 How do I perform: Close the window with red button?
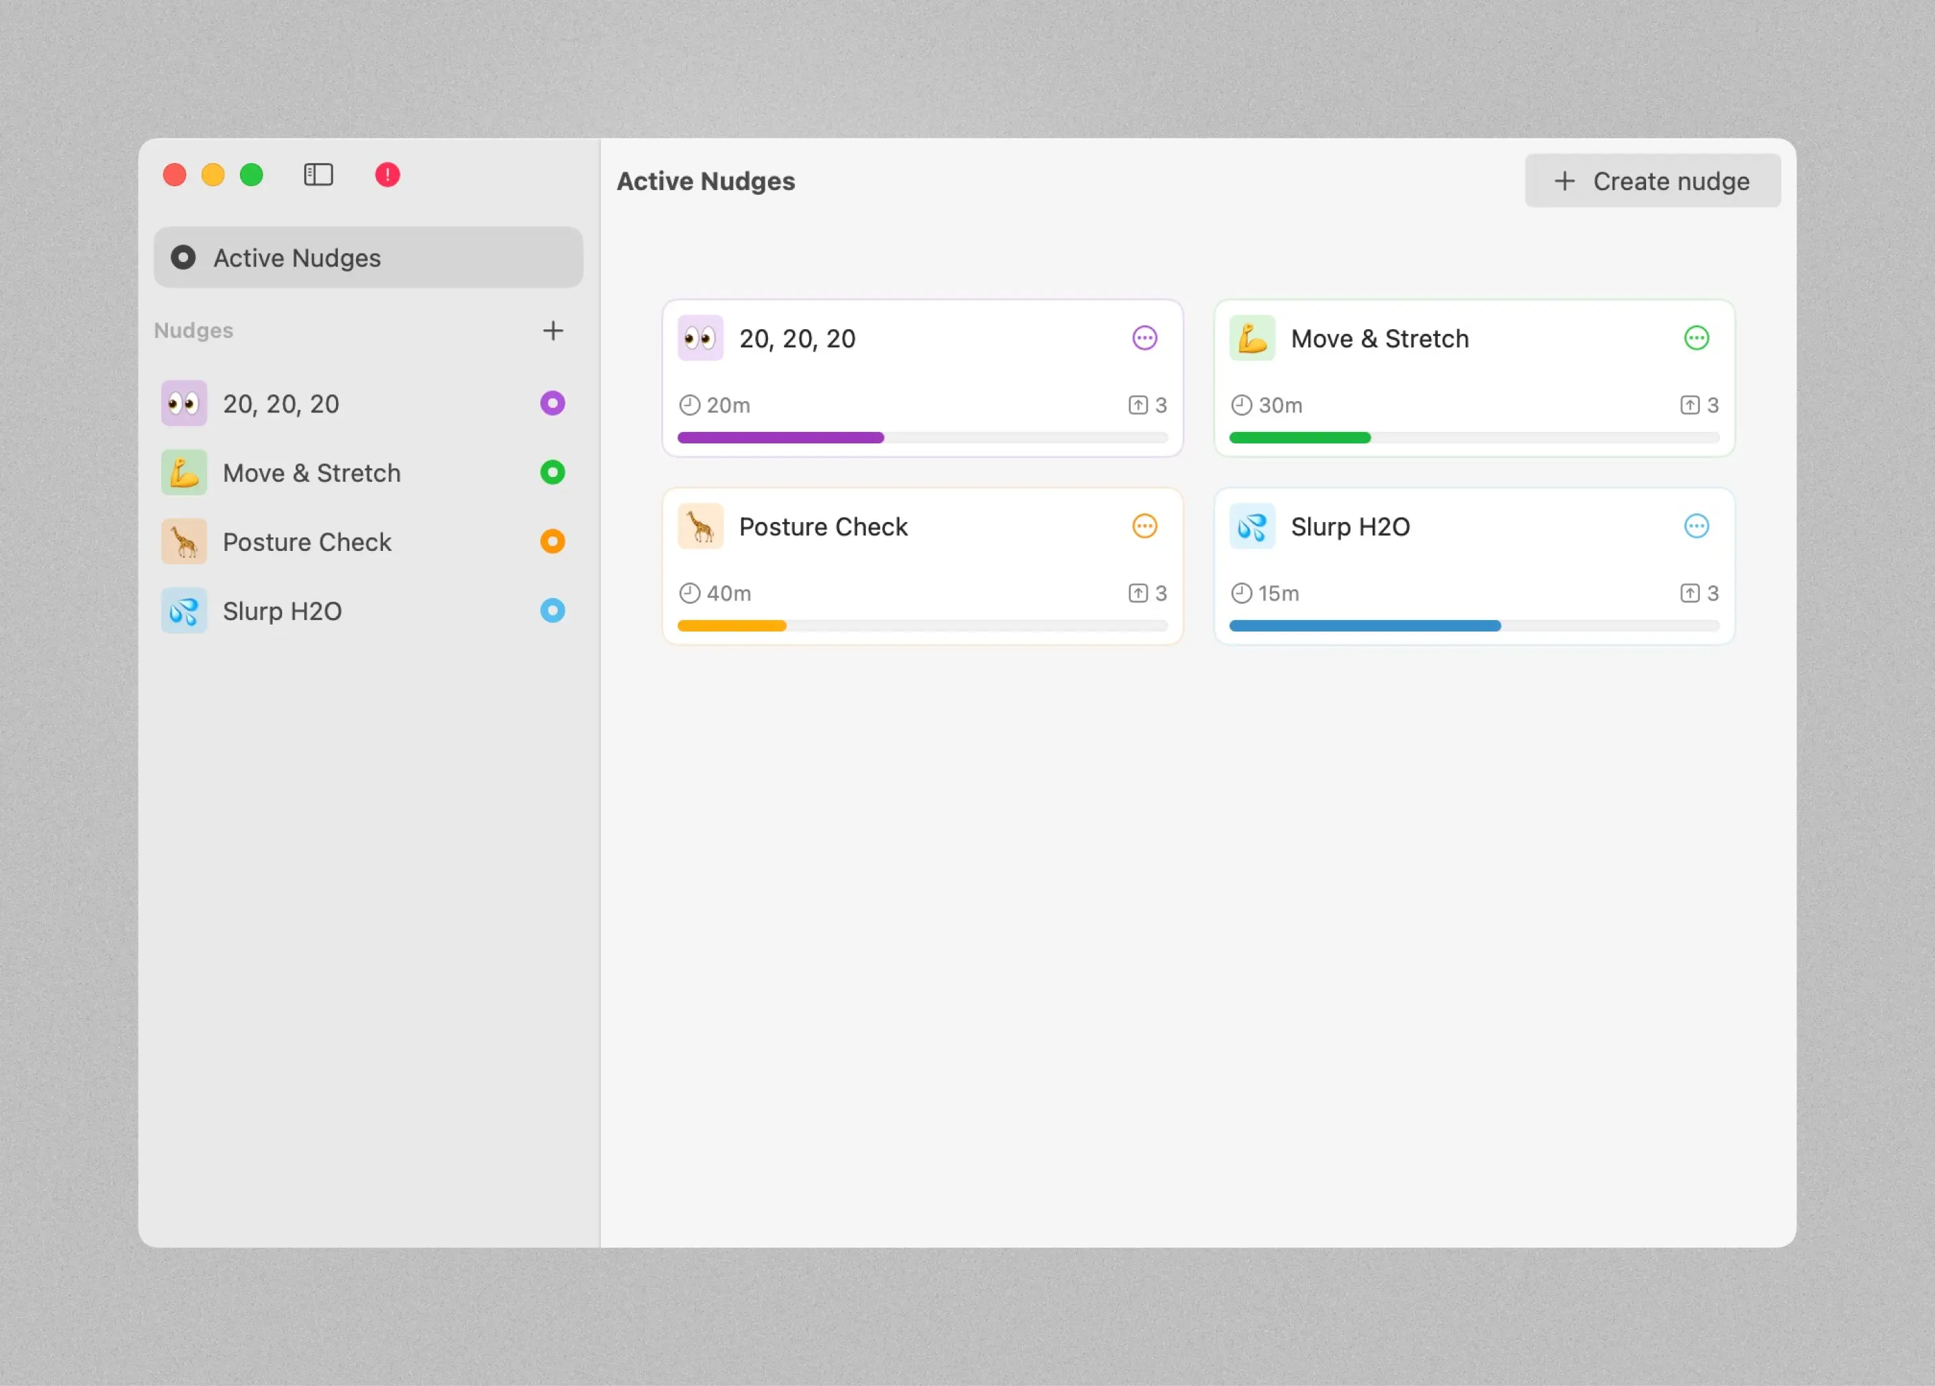175,175
